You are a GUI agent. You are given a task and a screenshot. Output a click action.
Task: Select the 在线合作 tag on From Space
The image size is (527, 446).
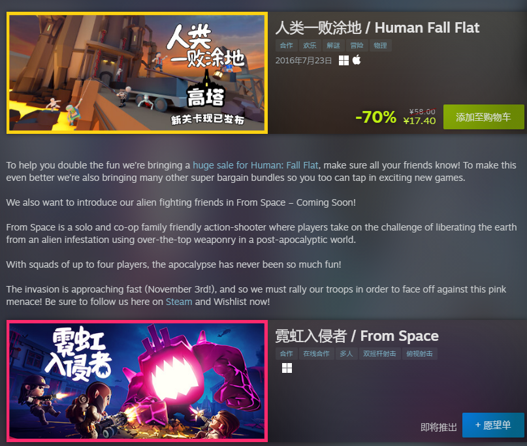[x=316, y=353]
